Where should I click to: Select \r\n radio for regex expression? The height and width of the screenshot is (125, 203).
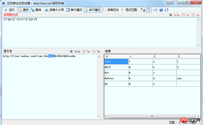(171, 15)
